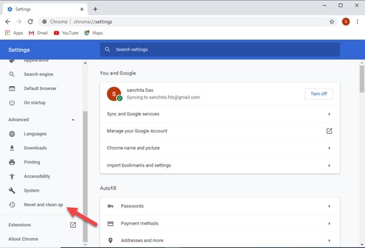The height and width of the screenshot is (248, 365).
Task: Click the Appearance item at sidebar top
Action: (36, 60)
